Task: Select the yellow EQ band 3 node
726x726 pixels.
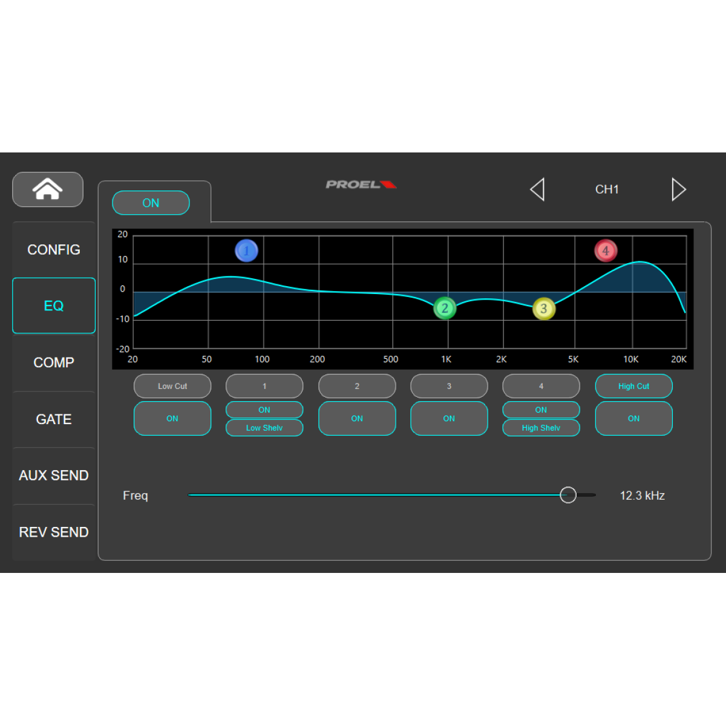Action: (x=543, y=309)
